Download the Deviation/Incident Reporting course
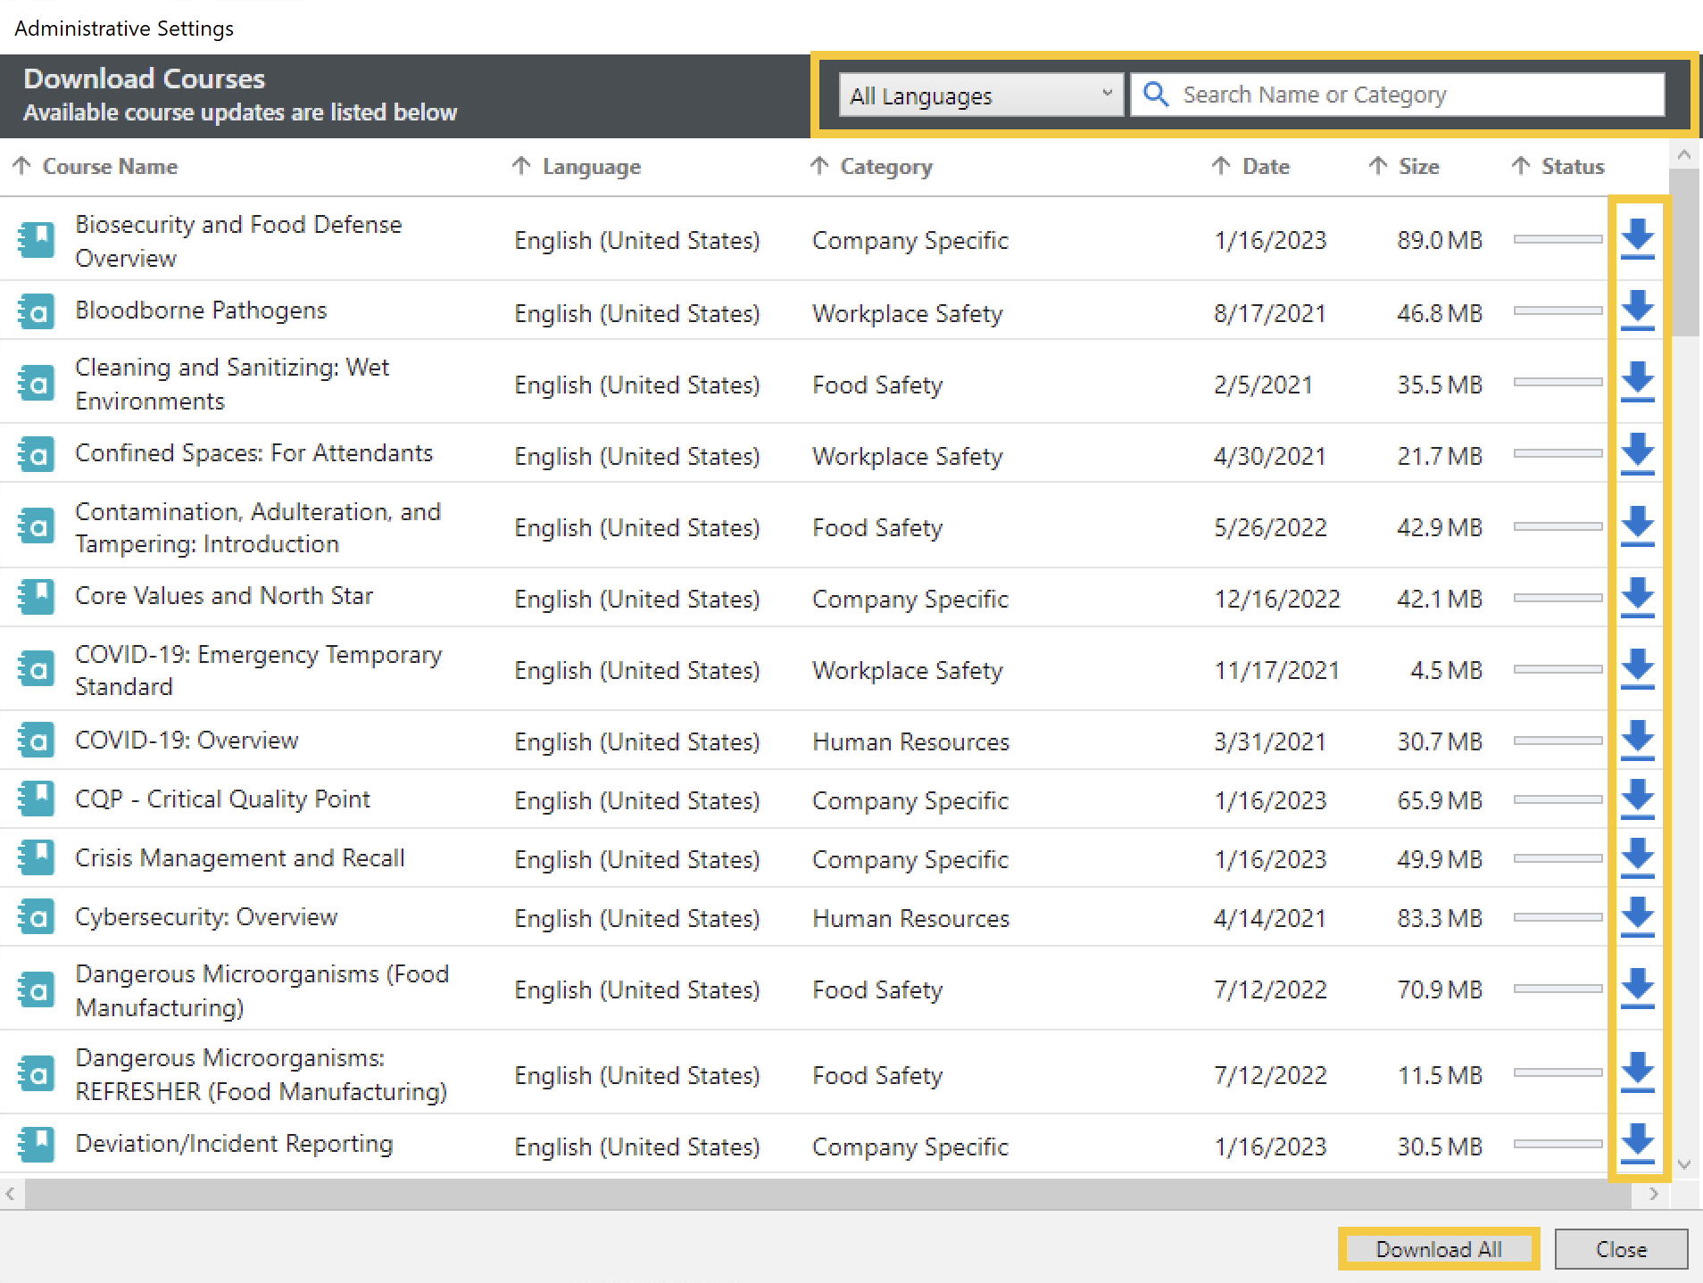The height and width of the screenshot is (1283, 1703). pos(1637,1145)
